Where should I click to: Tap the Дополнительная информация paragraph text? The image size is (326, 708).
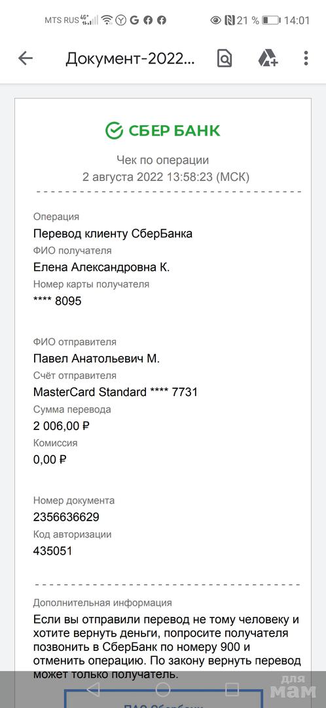(166, 647)
